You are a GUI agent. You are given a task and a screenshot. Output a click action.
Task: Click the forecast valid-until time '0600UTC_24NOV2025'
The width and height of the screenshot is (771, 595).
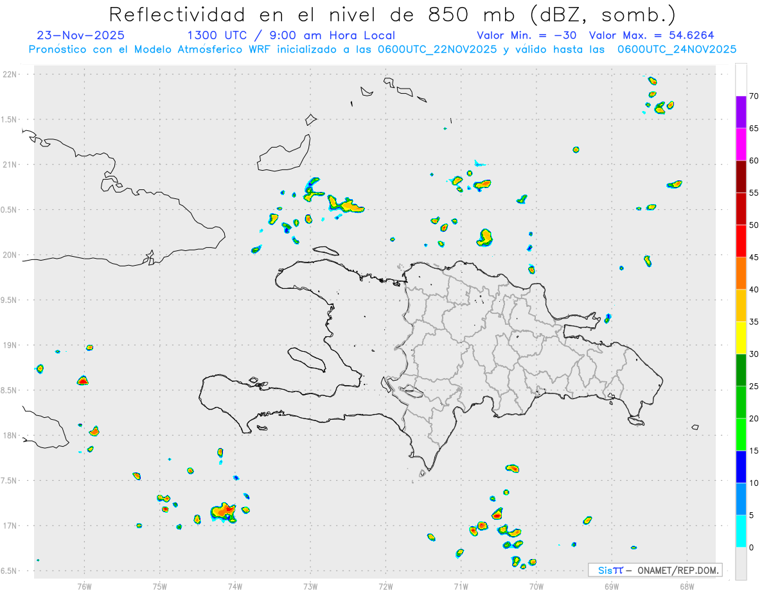click(x=677, y=49)
